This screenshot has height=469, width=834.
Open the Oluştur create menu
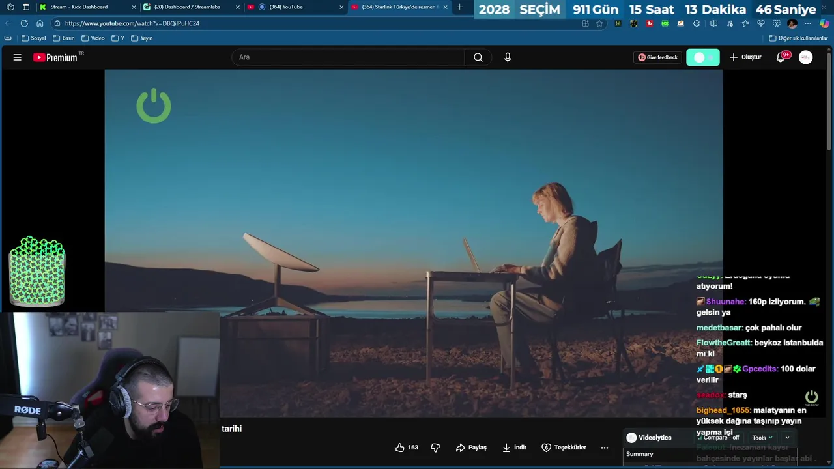click(745, 57)
